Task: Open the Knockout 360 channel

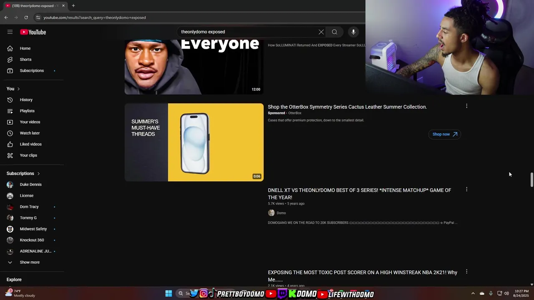Action: point(32,240)
